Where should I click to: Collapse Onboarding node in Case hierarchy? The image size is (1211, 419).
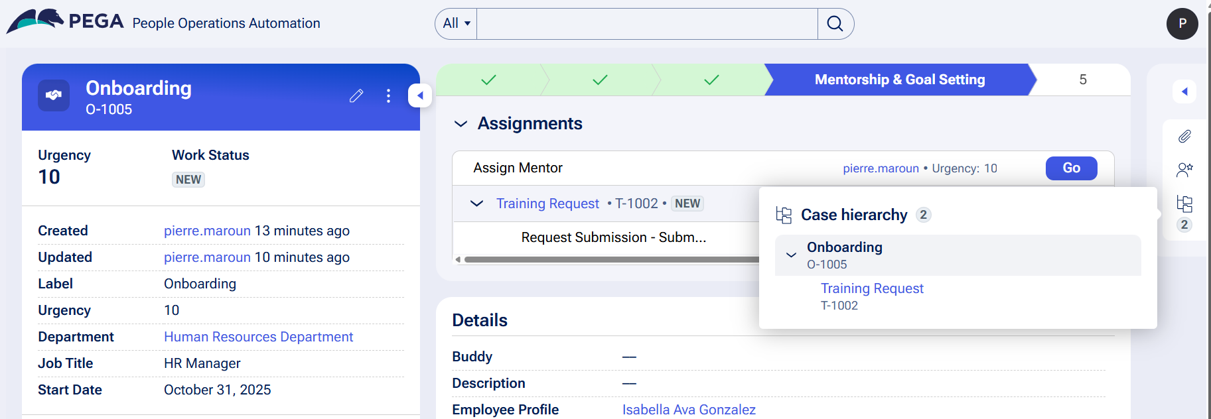[x=791, y=255]
